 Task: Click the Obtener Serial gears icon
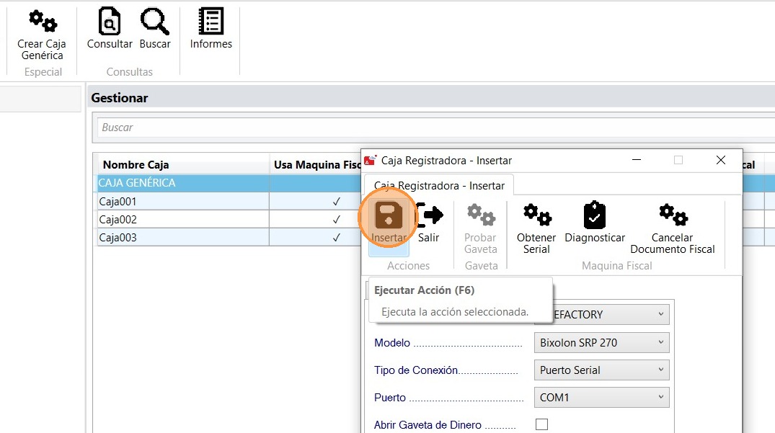537,215
